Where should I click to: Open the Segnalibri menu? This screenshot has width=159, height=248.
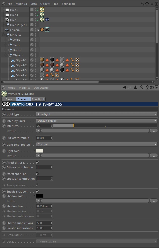pos(68,4)
